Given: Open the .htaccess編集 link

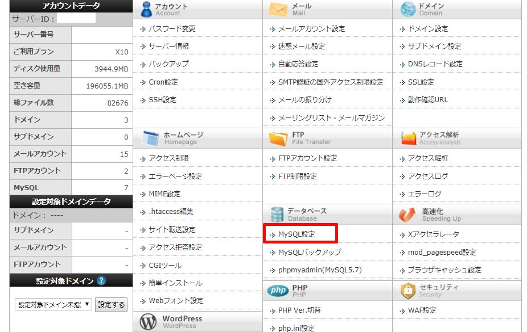Looking at the screenshot, I should pyautogui.click(x=171, y=211).
